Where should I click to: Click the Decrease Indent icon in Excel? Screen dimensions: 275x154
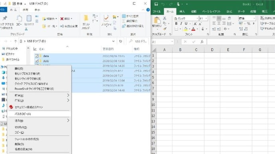[214, 29]
